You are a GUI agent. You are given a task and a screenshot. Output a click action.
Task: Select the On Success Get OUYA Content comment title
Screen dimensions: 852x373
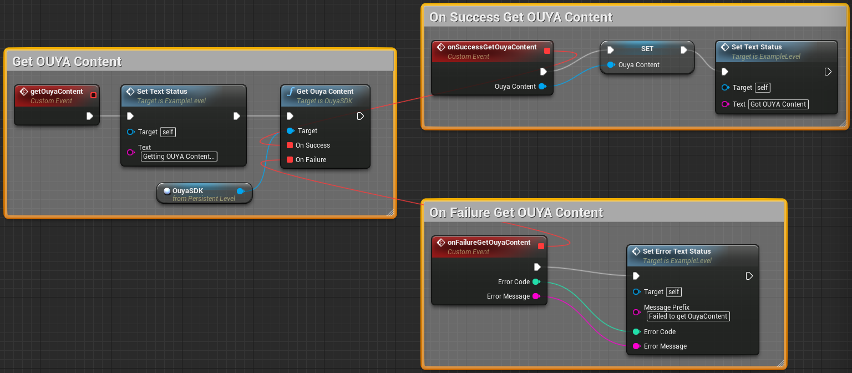tap(521, 17)
